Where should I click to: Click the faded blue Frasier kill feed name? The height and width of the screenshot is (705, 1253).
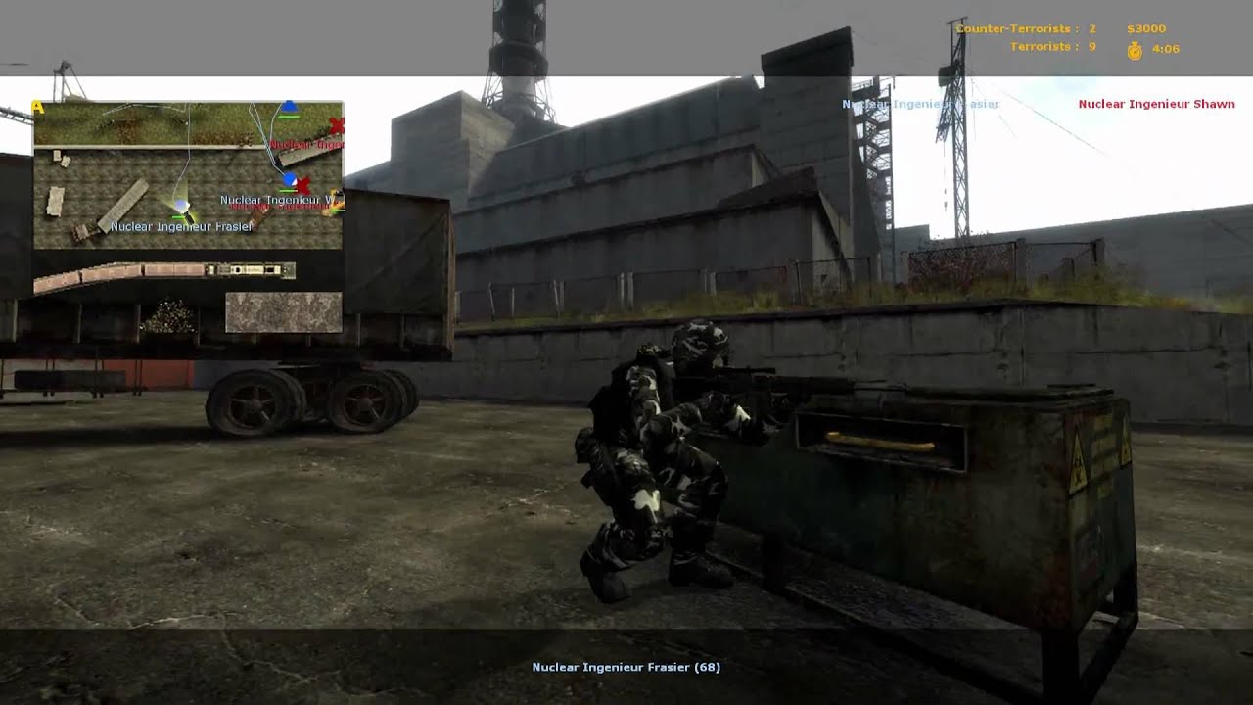tap(920, 104)
